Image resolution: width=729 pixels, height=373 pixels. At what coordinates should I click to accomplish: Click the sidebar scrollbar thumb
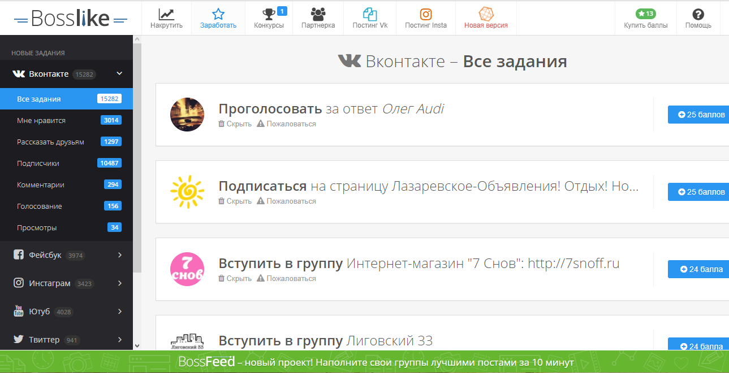click(137, 159)
